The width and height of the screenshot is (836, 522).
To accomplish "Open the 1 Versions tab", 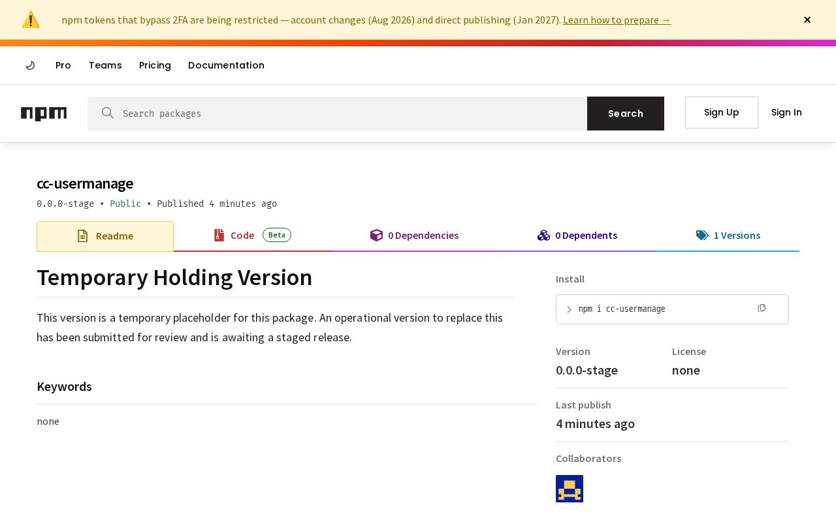I will tap(728, 236).
